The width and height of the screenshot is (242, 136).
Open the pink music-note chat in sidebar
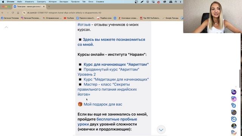point(234,99)
